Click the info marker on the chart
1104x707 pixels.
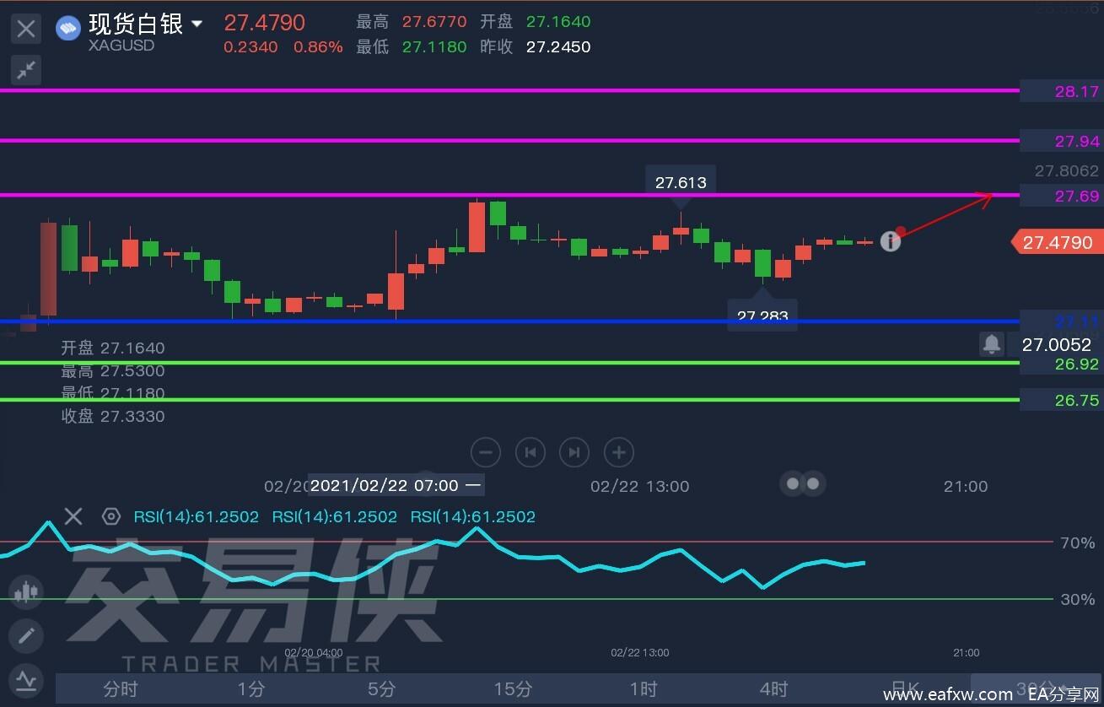coord(890,241)
